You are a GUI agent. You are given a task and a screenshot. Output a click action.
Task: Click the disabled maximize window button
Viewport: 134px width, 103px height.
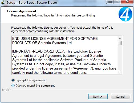click(x=117, y=2)
